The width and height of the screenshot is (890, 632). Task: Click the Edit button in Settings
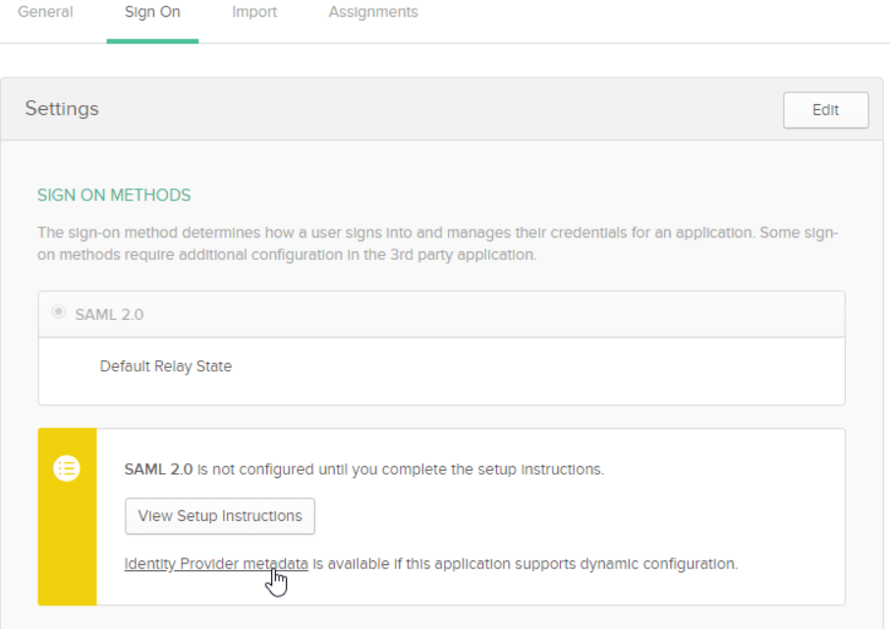coord(825,110)
